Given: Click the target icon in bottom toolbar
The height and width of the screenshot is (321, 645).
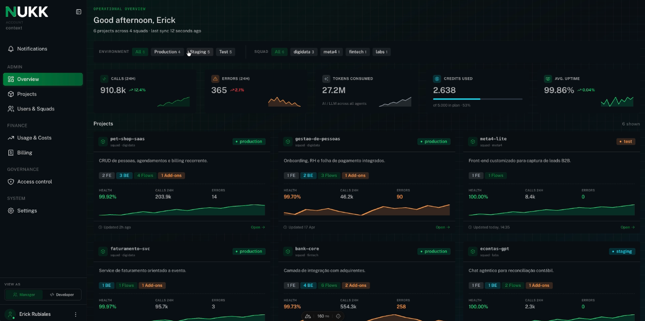Looking at the screenshot, I should tap(338, 316).
